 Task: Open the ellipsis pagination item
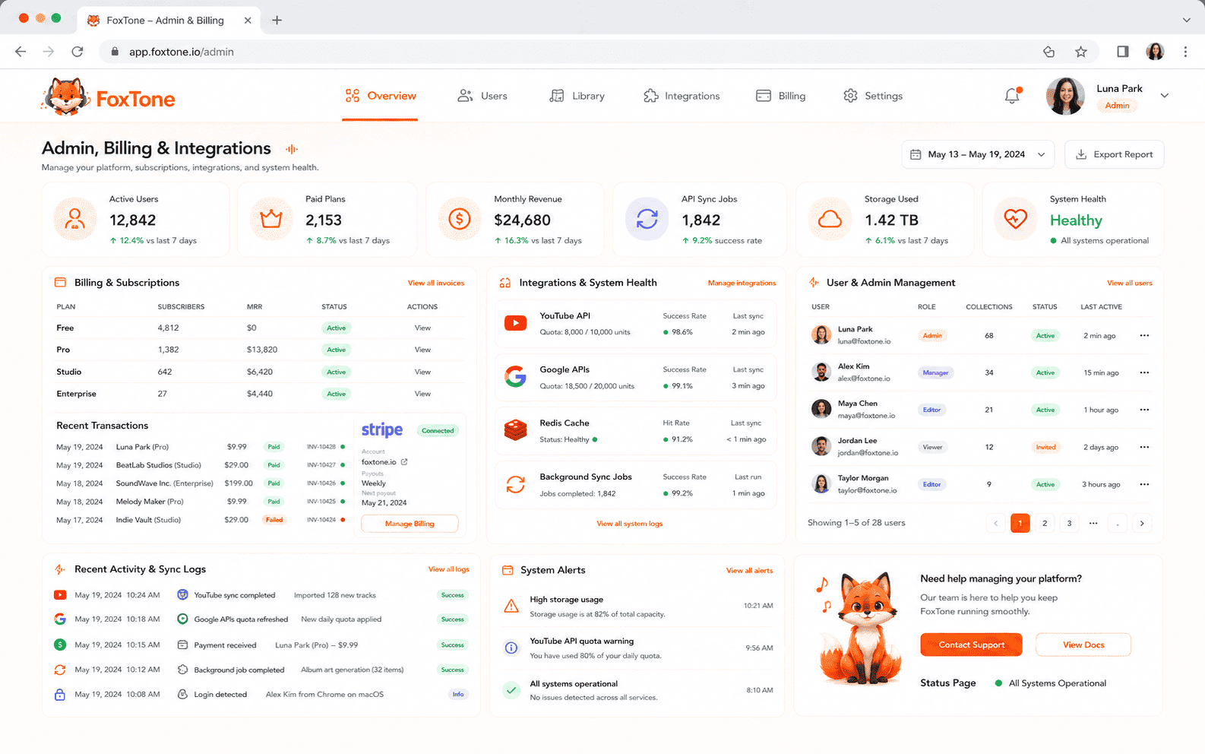point(1093,523)
